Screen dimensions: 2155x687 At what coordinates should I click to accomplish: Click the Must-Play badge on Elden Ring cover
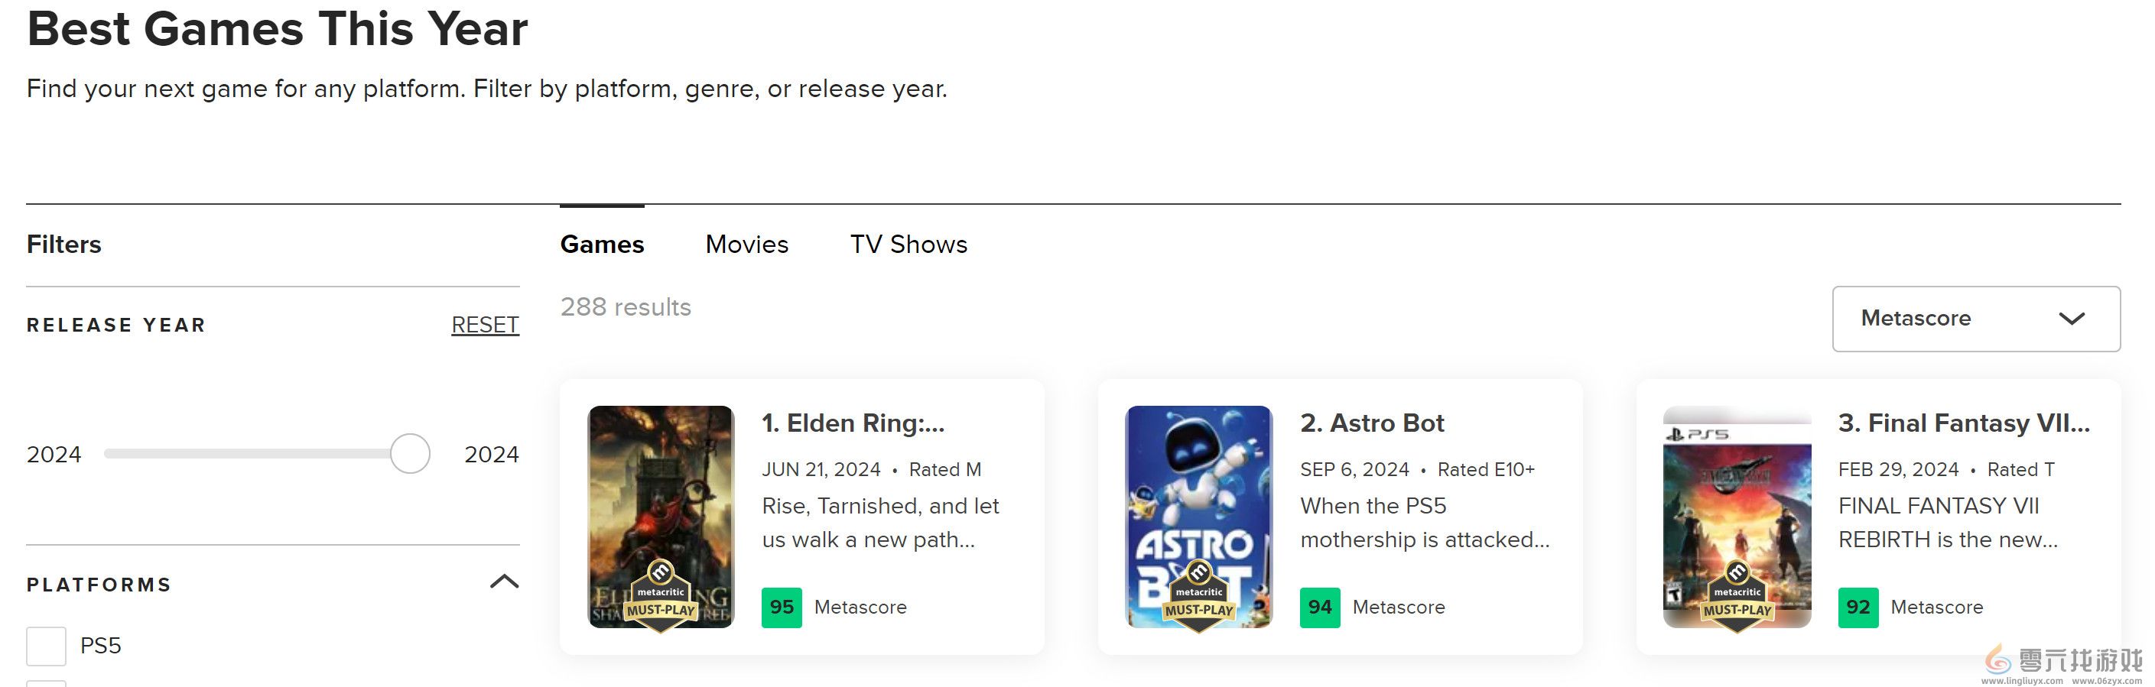pos(660,596)
